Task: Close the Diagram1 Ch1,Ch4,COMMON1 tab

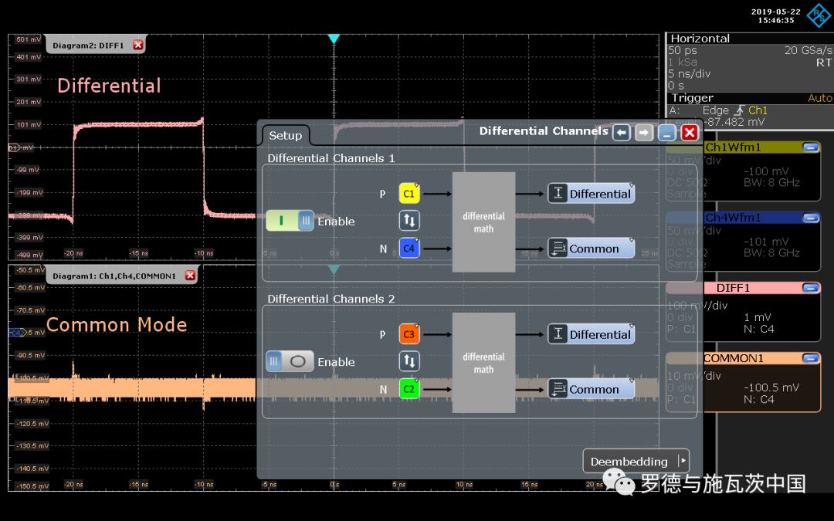Action: [190, 276]
